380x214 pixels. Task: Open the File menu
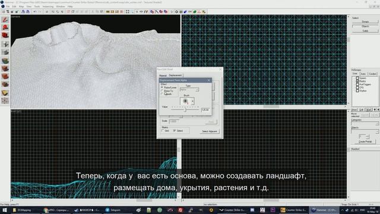[x=8, y=7]
